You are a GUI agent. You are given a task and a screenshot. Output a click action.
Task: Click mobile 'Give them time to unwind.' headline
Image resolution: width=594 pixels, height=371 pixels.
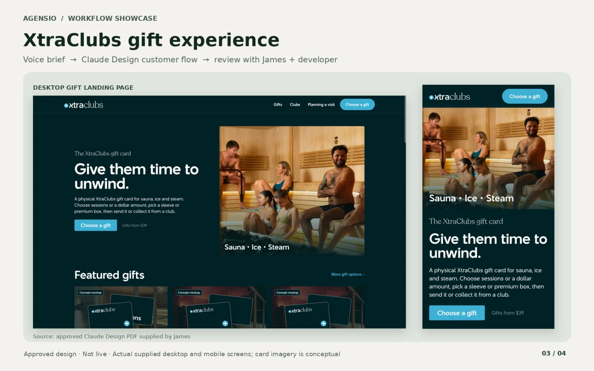pyautogui.click(x=488, y=246)
